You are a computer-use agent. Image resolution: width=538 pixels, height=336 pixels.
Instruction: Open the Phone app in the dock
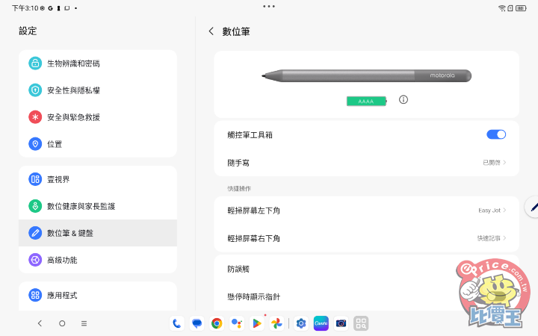coord(176,323)
